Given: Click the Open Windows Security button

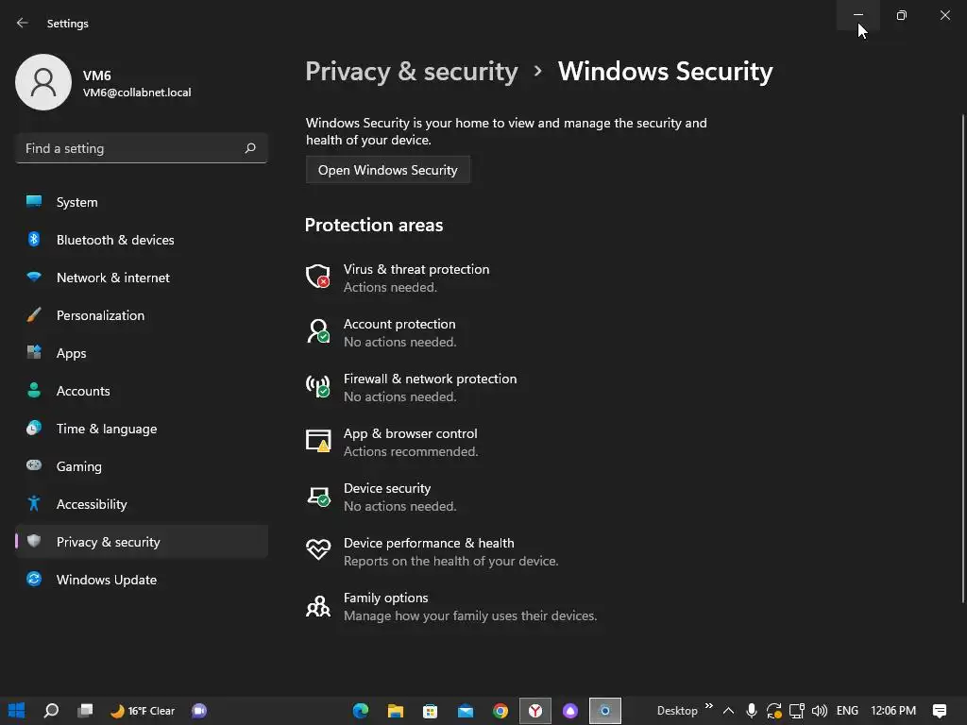Looking at the screenshot, I should pyautogui.click(x=388, y=170).
